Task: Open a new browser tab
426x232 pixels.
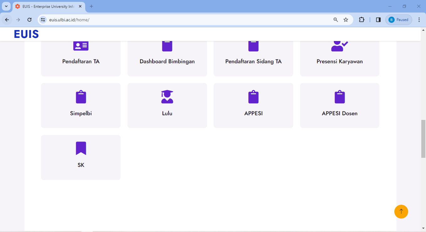Action: pos(91,6)
